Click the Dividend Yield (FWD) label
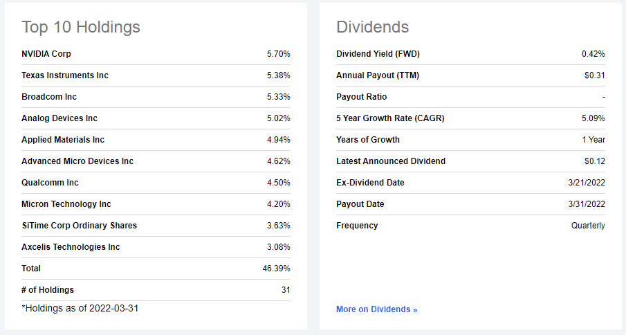This screenshot has width=626, height=335. click(x=378, y=53)
